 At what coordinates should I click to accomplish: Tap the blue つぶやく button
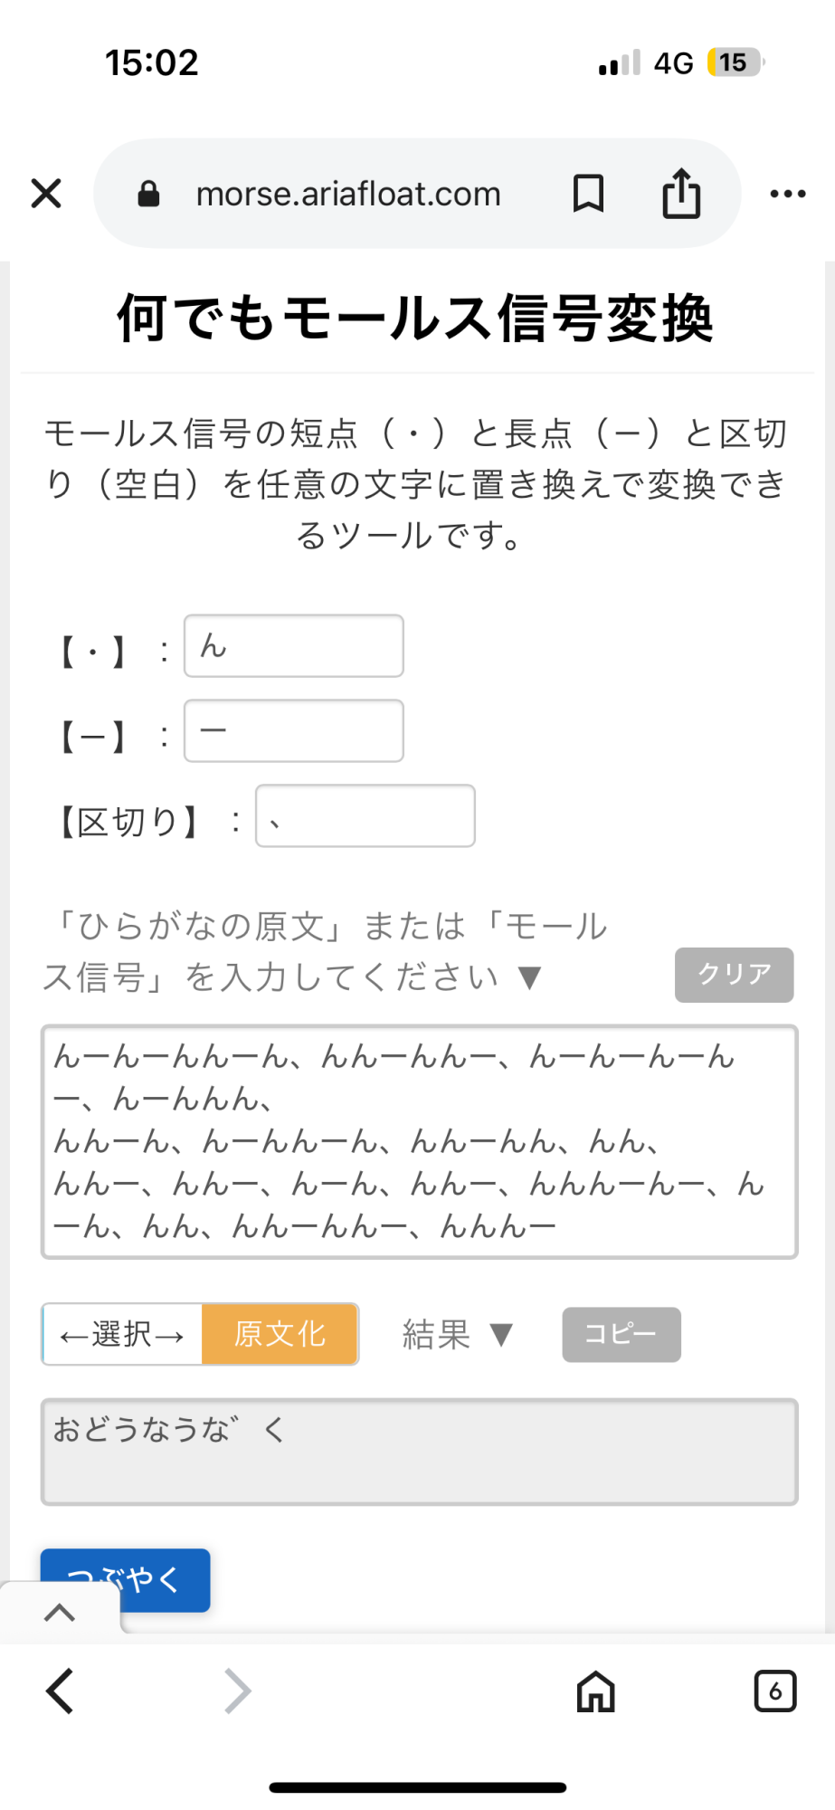pyautogui.click(x=126, y=1580)
